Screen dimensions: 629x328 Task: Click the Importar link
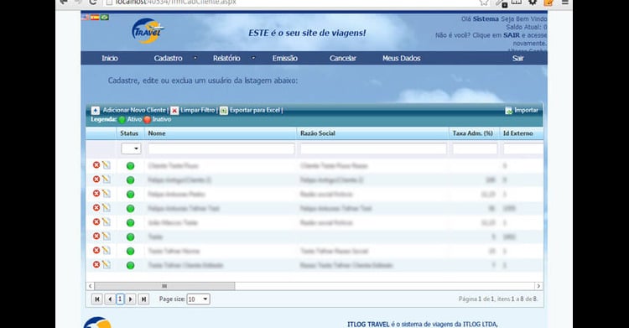click(527, 110)
